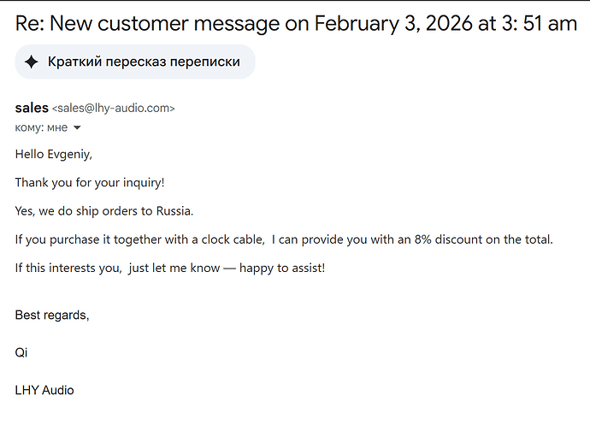Click the sender name "sales"

[x=32, y=109]
